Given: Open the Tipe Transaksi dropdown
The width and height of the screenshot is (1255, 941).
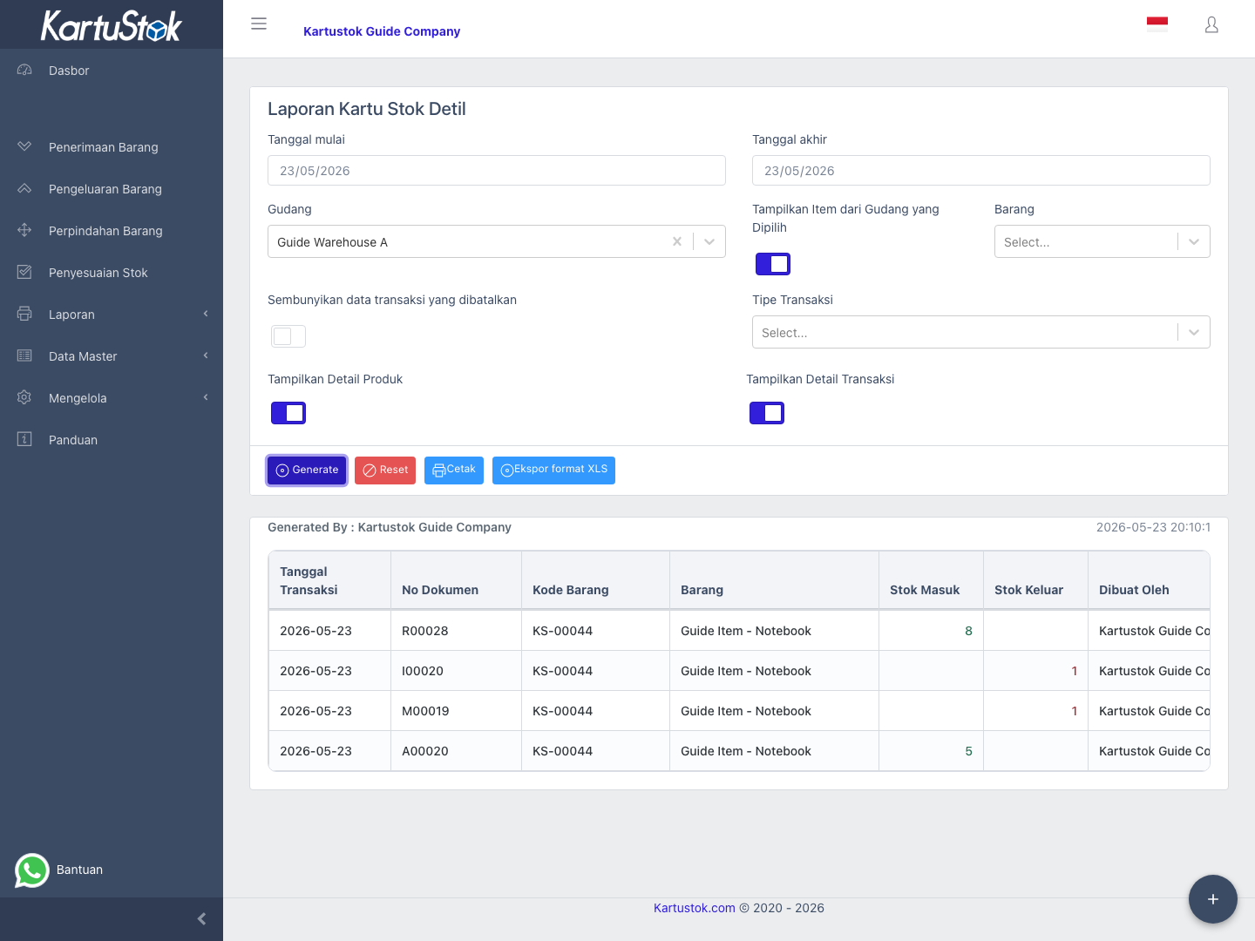Looking at the screenshot, I should pos(981,332).
